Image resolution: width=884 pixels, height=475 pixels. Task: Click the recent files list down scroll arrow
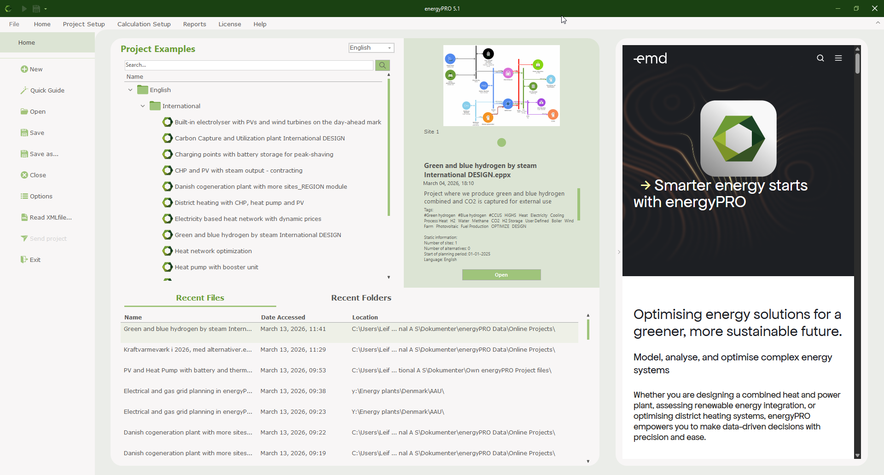(588, 461)
